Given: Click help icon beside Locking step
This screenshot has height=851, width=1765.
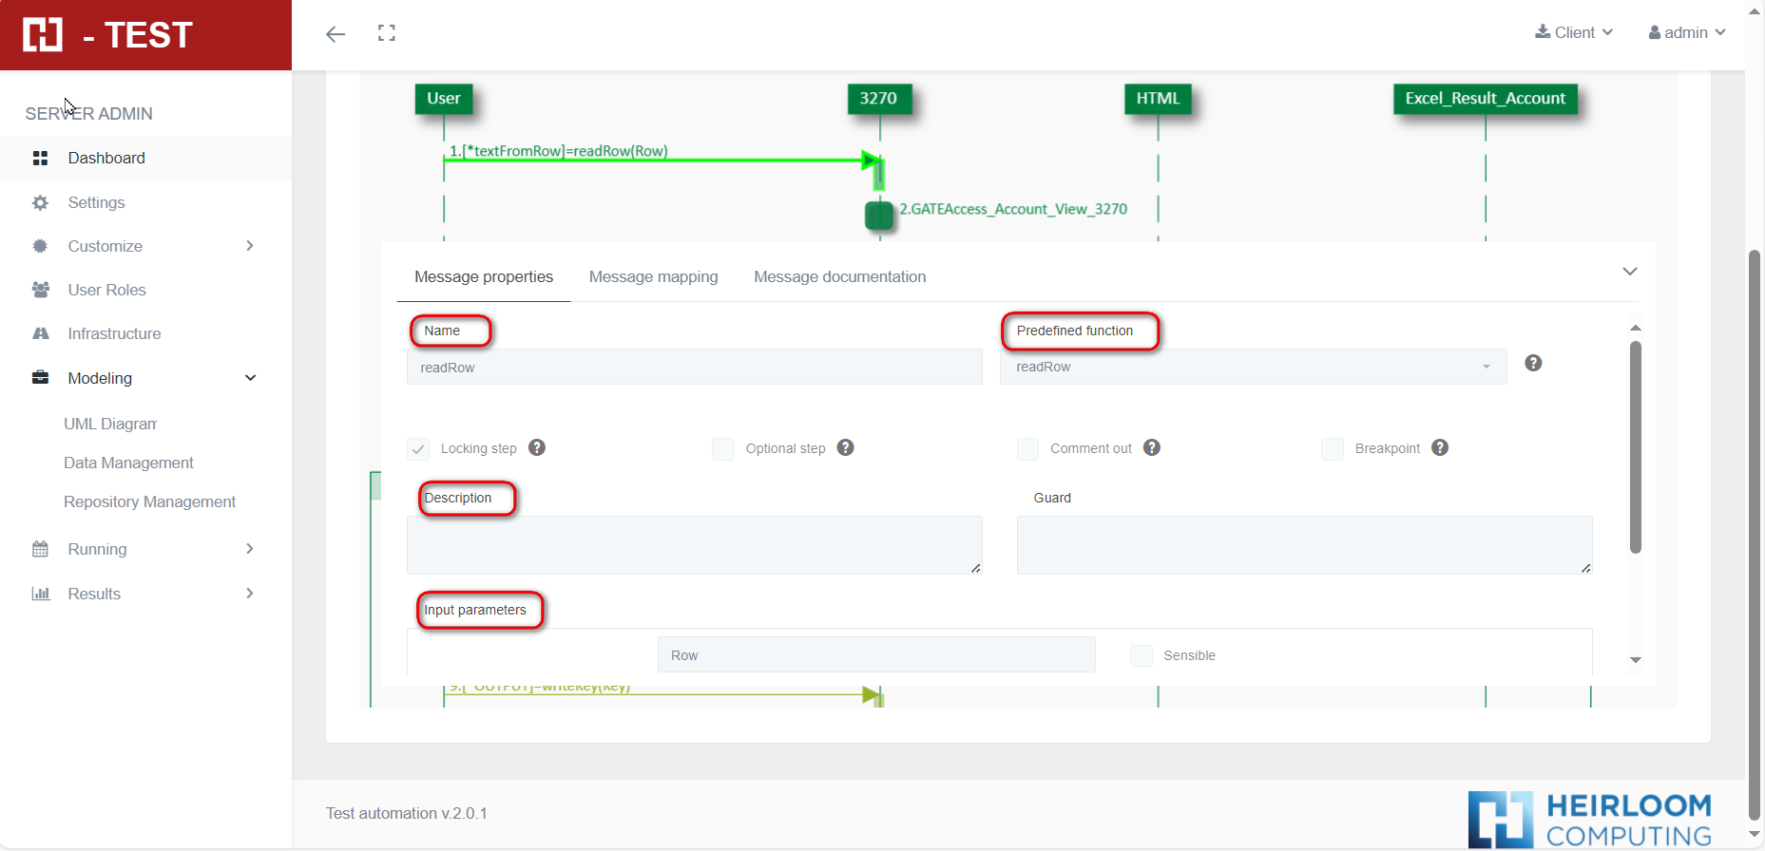Looking at the screenshot, I should pos(537,447).
